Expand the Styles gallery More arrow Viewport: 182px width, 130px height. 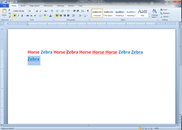tap(149, 16)
